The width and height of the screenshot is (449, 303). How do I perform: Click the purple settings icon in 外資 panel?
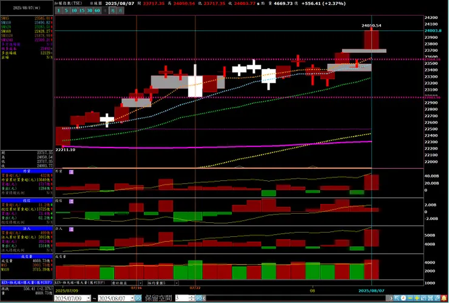pyautogui.click(x=72, y=172)
